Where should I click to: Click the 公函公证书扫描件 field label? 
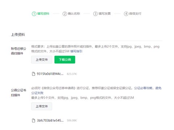(18, 92)
